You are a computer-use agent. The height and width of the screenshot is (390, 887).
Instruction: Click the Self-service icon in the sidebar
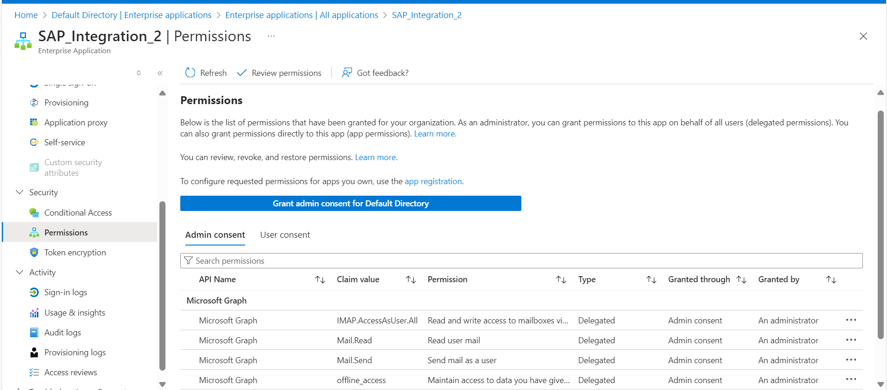pyautogui.click(x=34, y=142)
